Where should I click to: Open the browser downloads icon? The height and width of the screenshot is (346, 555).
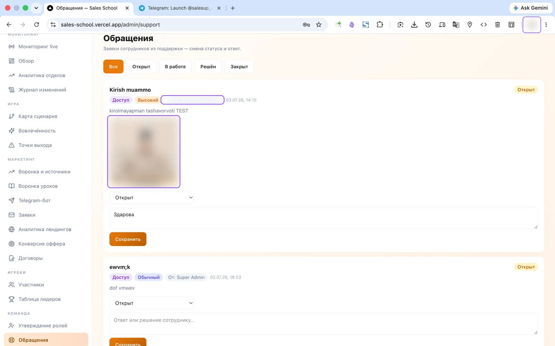[414, 25]
